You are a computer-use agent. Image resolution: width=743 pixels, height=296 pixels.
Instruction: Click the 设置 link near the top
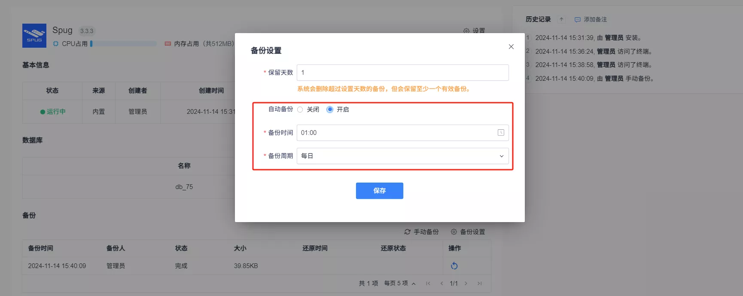[x=474, y=31]
